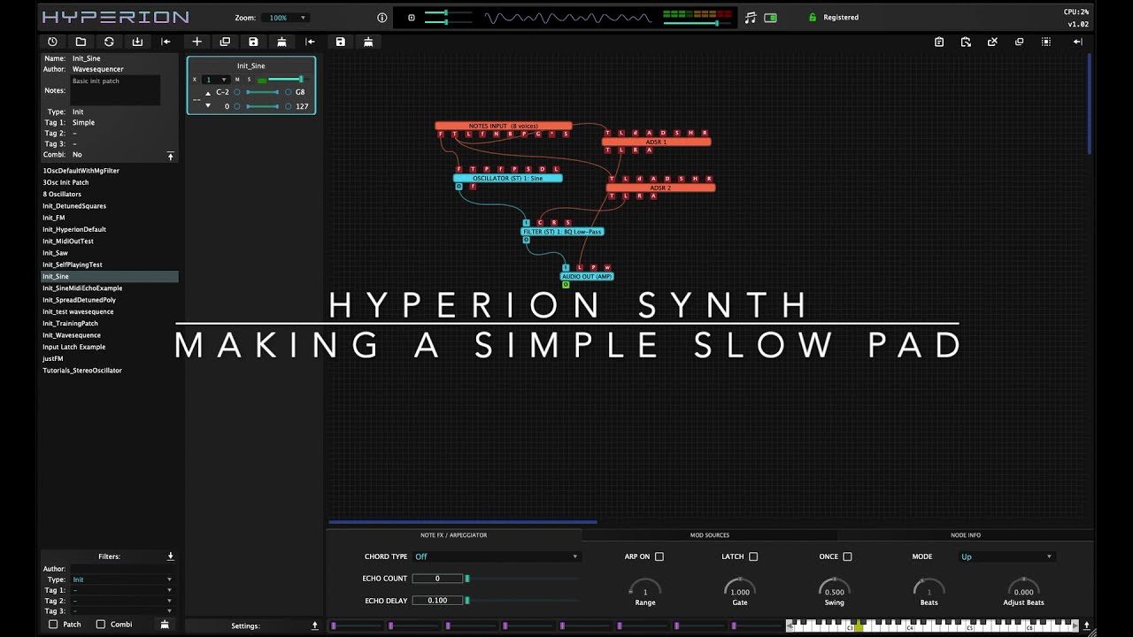
Task: Click the X button on Init_Sine layer
Action: (x=195, y=80)
